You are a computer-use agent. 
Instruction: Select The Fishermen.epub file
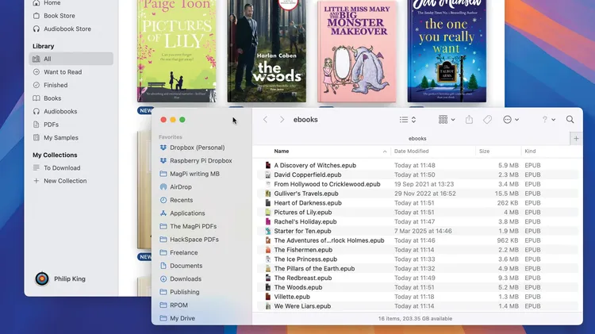[417, 250]
